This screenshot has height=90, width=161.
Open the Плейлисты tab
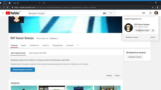click(34, 45)
